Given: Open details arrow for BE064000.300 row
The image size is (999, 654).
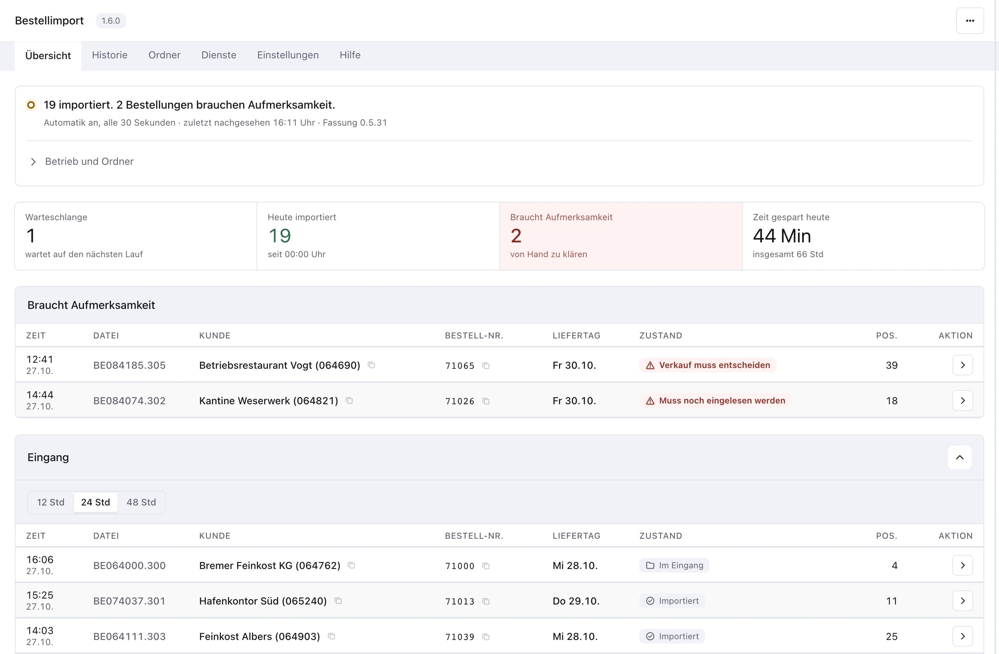Looking at the screenshot, I should tap(962, 565).
